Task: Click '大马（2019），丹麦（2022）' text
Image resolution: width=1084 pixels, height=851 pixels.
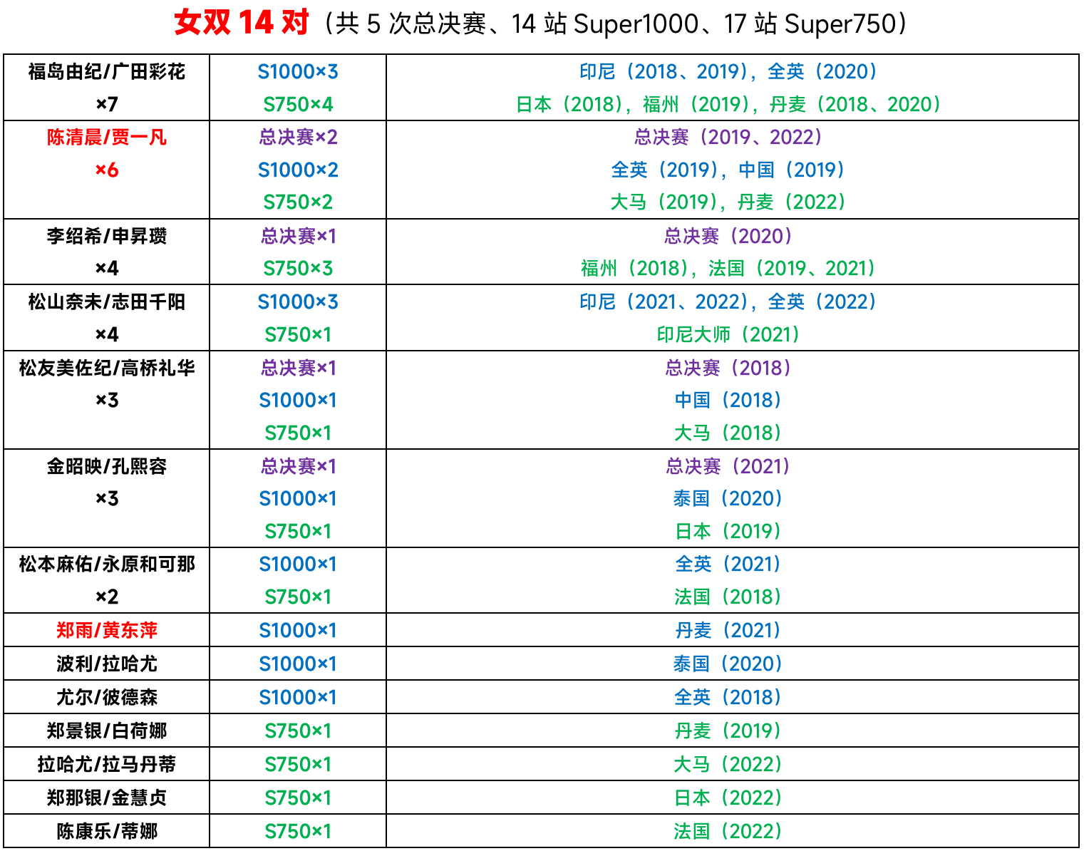Action: coord(728,202)
